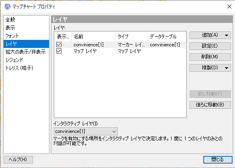This screenshot has height=168, width=235.
Task: Click the 設定(E) button
Action: pos(210,46)
